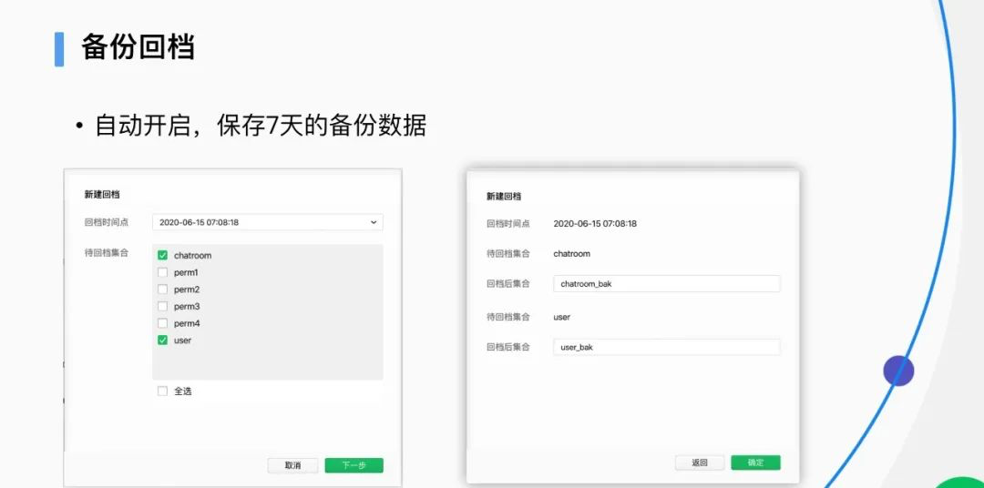Tick the 全选 select-all checkbox
This screenshot has height=488, width=984.
162,391
